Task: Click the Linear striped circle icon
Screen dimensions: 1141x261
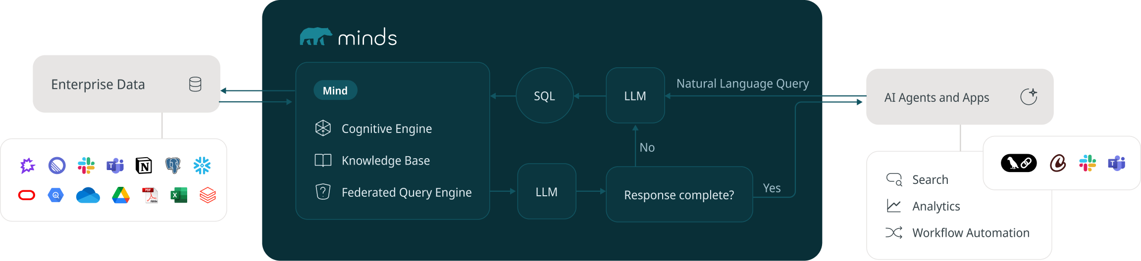Action: point(57,166)
